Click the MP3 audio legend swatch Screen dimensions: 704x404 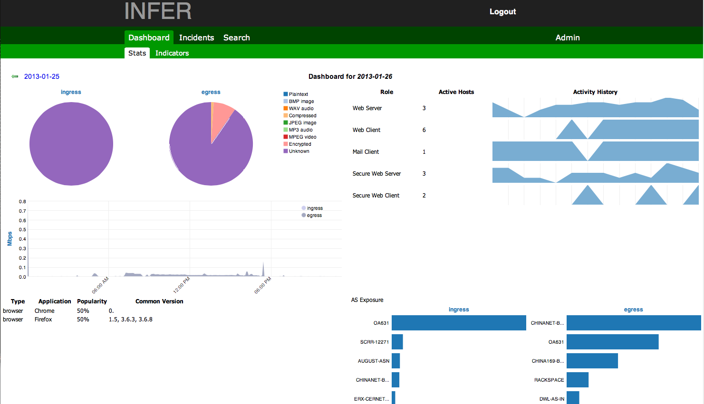286,130
